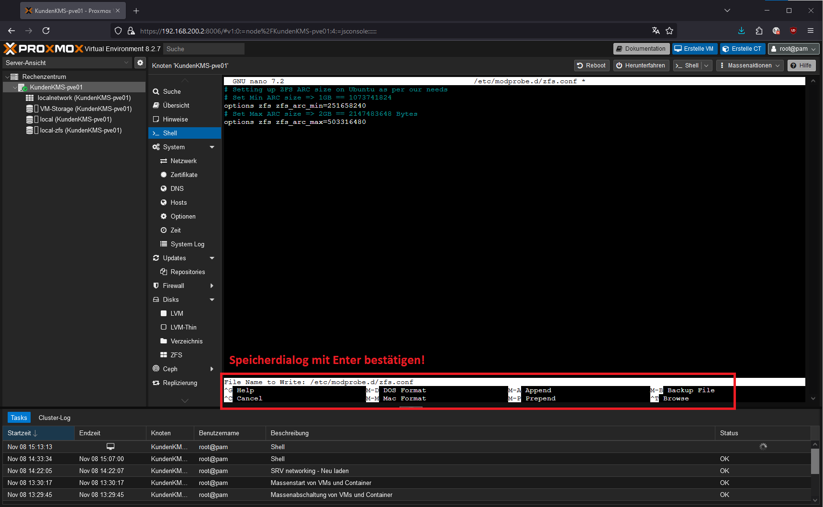Open the Massenaktionen dropdown
The image size is (823, 507).
(750, 66)
